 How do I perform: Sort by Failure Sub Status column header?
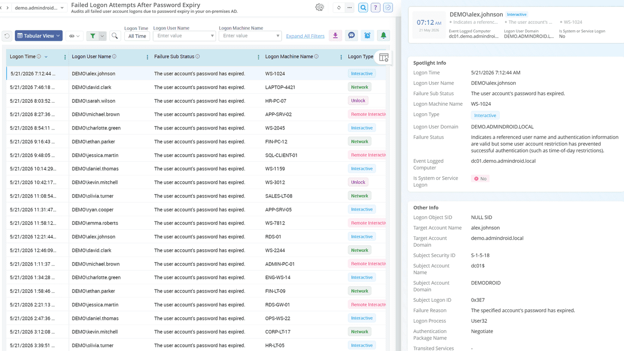174,57
